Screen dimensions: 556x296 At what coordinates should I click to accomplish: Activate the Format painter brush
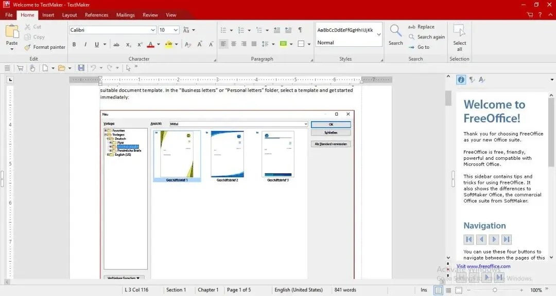(x=28, y=47)
